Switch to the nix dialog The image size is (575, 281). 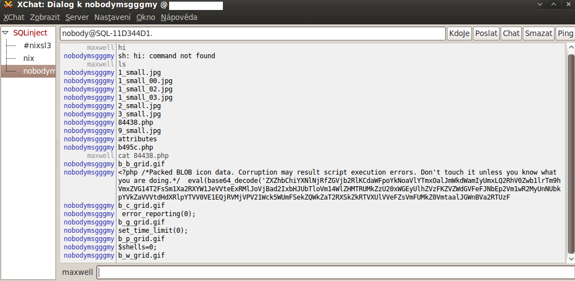coord(29,58)
